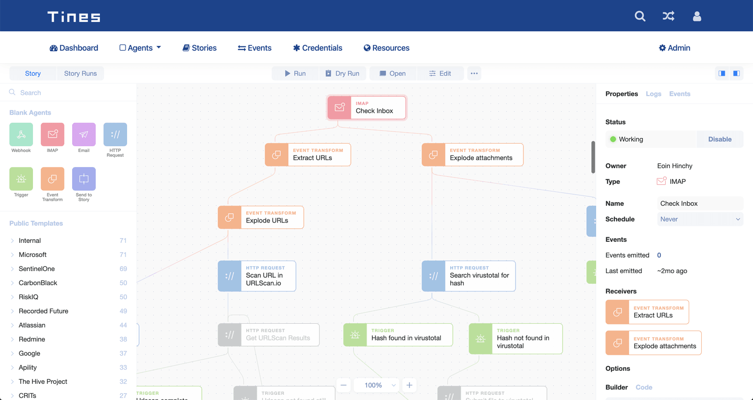Screen dimensions: 753x400
Task: Click the zoom in plus button
Action: [409, 385]
